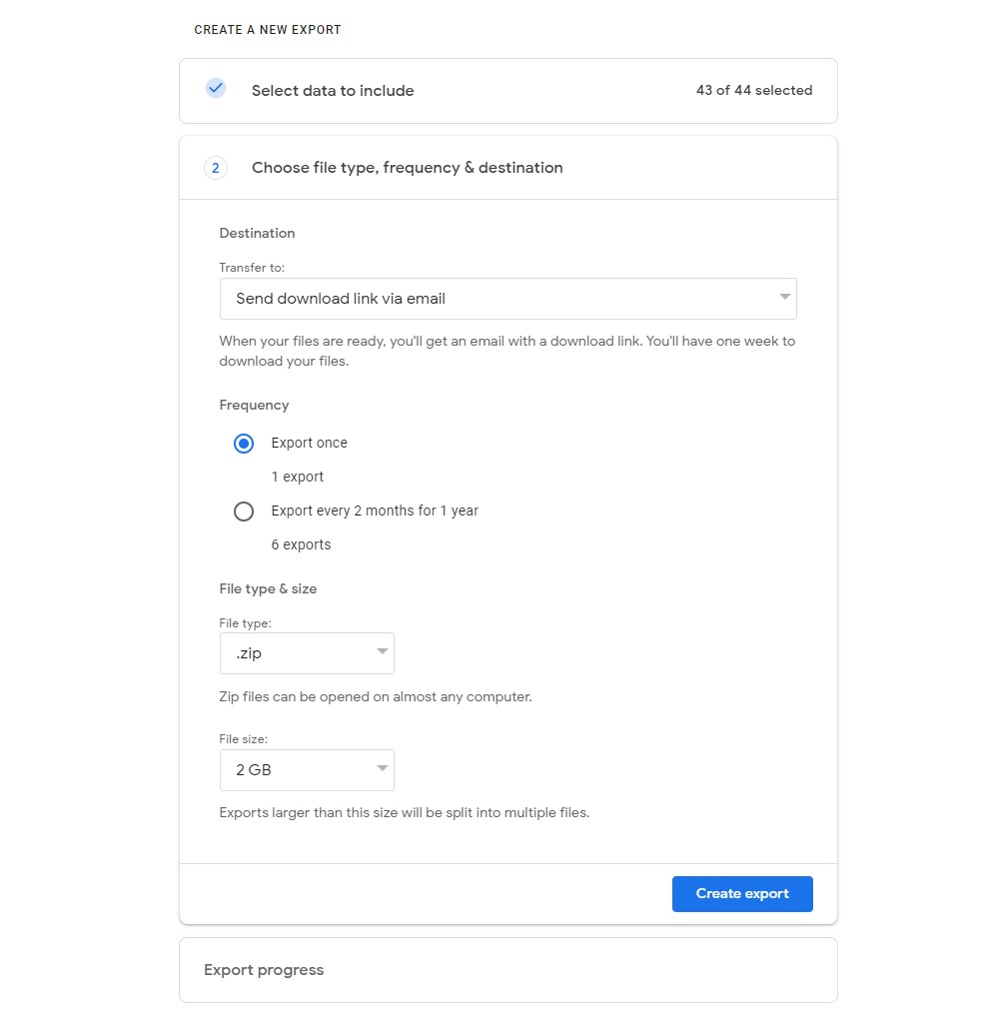The width and height of the screenshot is (984, 1031).
Task: Click the arrow icon on the 2 GB dropdown
Action: click(x=382, y=769)
